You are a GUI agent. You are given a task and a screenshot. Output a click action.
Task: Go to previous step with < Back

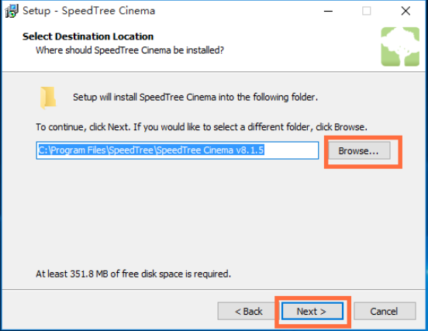point(248,311)
